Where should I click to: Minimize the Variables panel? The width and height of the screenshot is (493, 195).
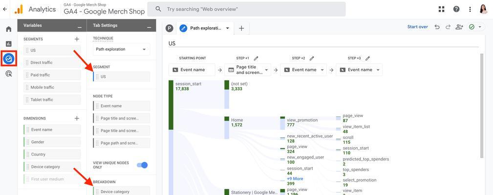coord(80,27)
